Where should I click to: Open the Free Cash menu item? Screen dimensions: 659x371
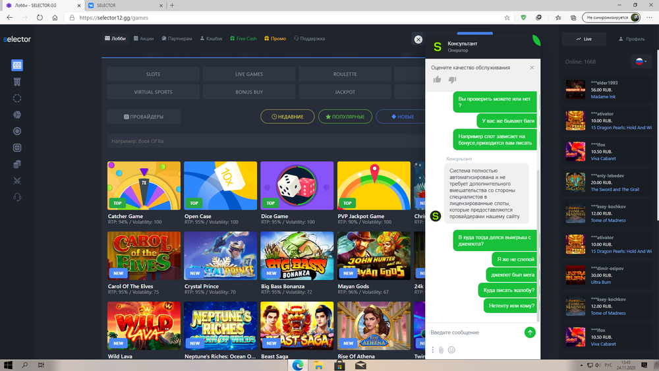(243, 38)
